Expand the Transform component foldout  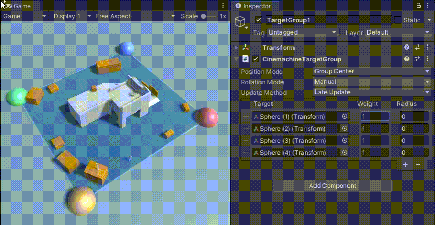pos(236,48)
